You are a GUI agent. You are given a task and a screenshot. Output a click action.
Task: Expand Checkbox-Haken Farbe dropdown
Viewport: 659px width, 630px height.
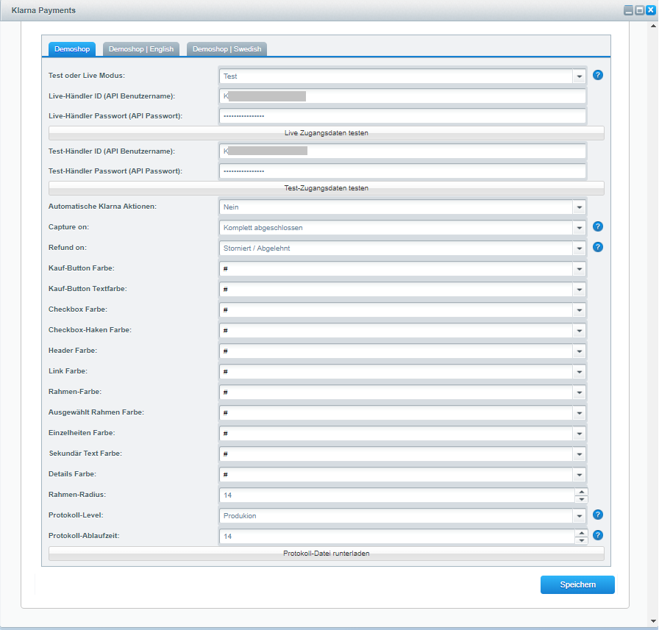(x=579, y=331)
